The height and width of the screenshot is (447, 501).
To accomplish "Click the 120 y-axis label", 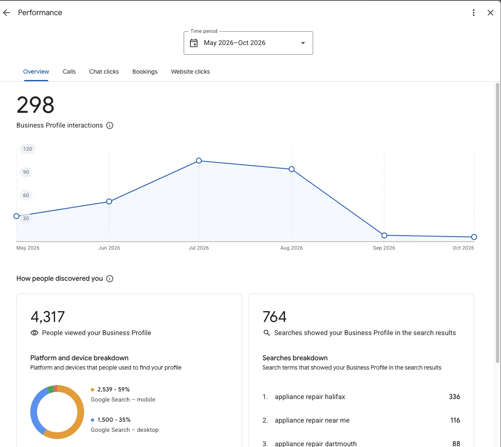I will point(27,149).
